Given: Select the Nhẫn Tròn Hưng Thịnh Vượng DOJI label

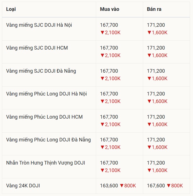Looking at the screenshot, I should click(45, 163).
